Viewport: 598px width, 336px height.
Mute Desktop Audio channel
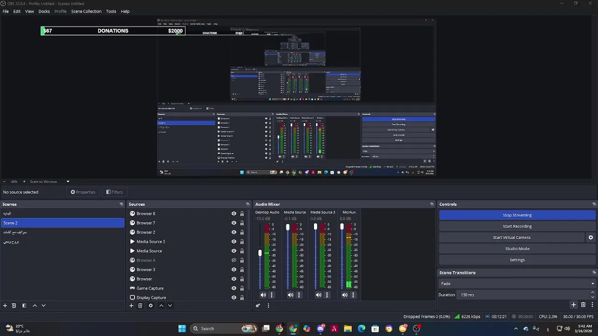(x=263, y=295)
